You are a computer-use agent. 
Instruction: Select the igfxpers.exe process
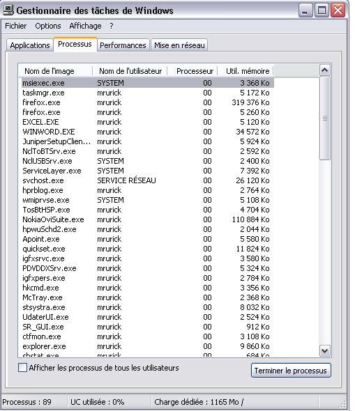147,278
